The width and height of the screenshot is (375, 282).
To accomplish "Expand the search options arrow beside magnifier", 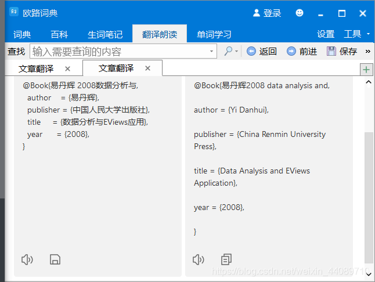I will [236, 51].
